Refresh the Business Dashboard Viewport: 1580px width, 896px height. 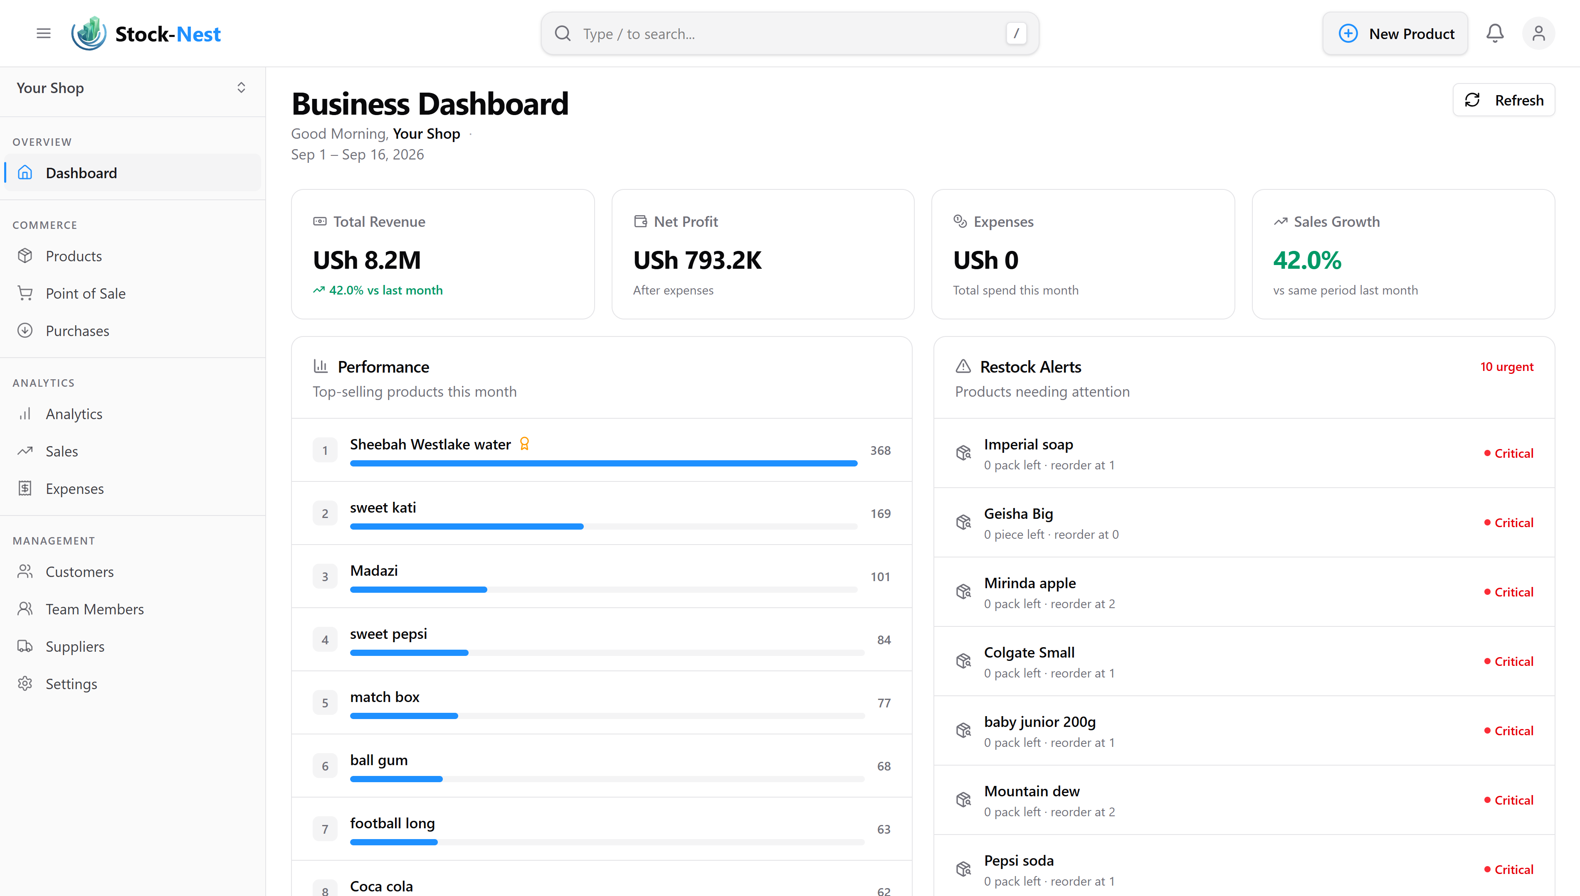pos(1503,100)
